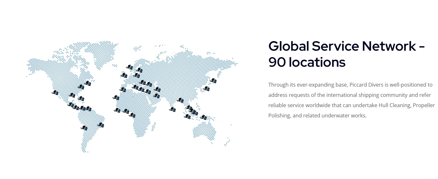Click the westernmost diver icon in Central America
Viewport: 438px width, 179px height.
click(71, 105)
